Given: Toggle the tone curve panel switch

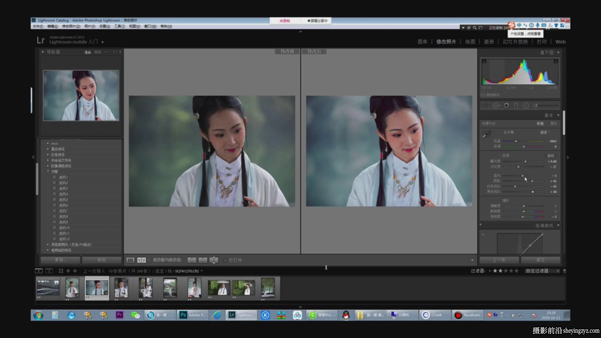Looking at the screenshot, I should (480, 225).
